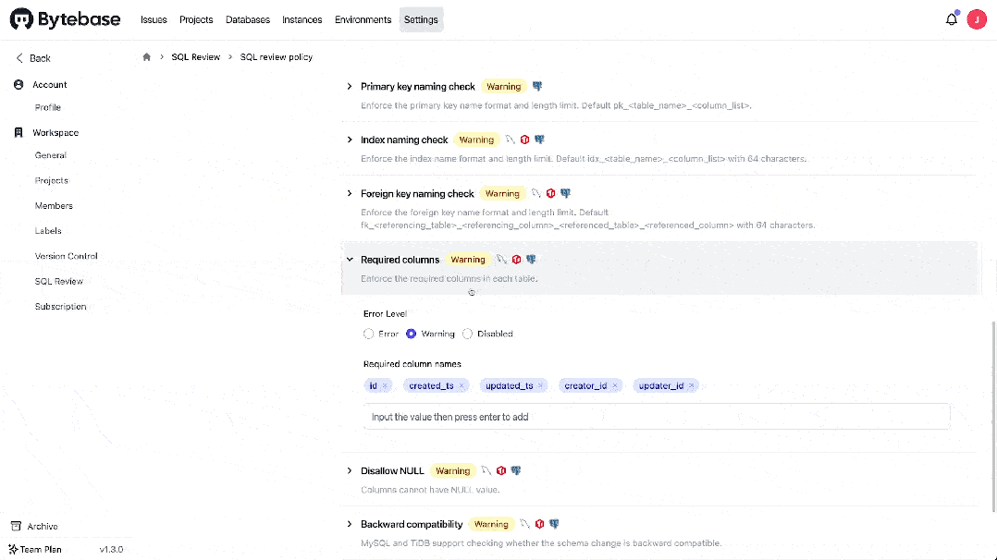Open the Instances menu
The image size is (997, 560).
(x=302, y=19)
